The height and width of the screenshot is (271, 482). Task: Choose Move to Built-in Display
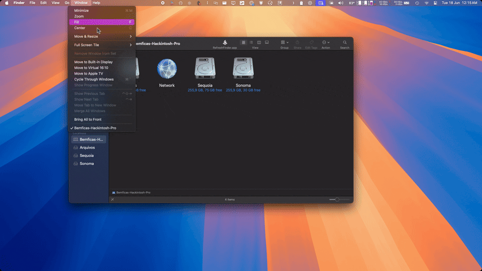(x=102, y=62)
